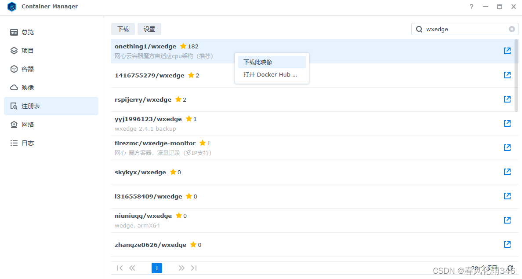Viewport: 522px width, 279px height.
Task: Open the 项目 projects section
Action: (x=51, y=51)
